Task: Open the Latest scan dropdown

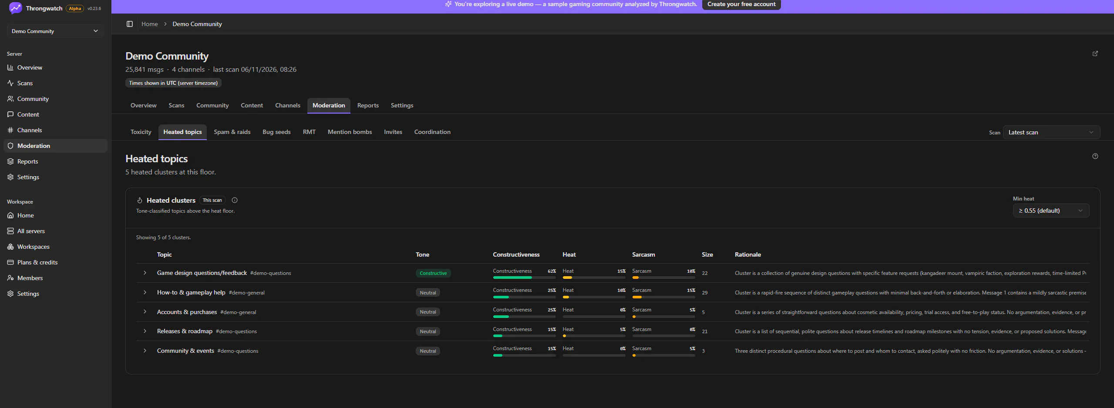Action: coord(1051,132)
